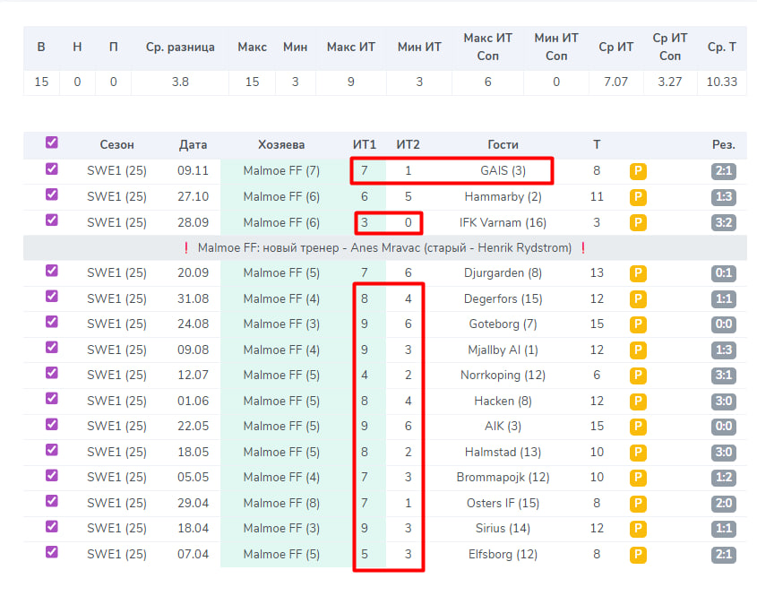Click the Гости column header
Viewport: 757px width, 596px height.
pos(503,144)
